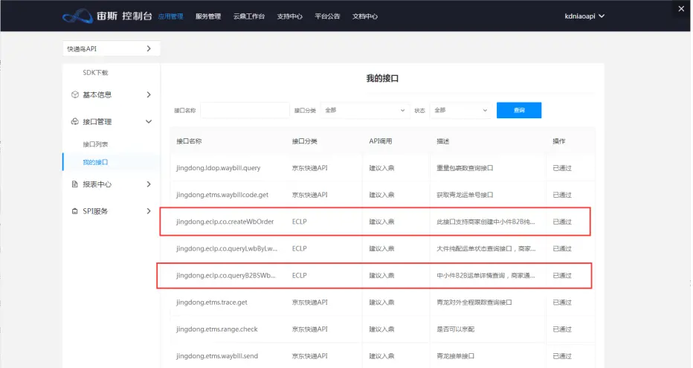The image size is (693, 368).
Task: Open the kdniaoapi account dropdown
Action: (x=584, y=16)
